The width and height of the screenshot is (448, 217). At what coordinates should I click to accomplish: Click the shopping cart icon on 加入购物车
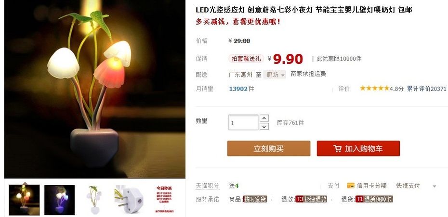tap(337, 149)
